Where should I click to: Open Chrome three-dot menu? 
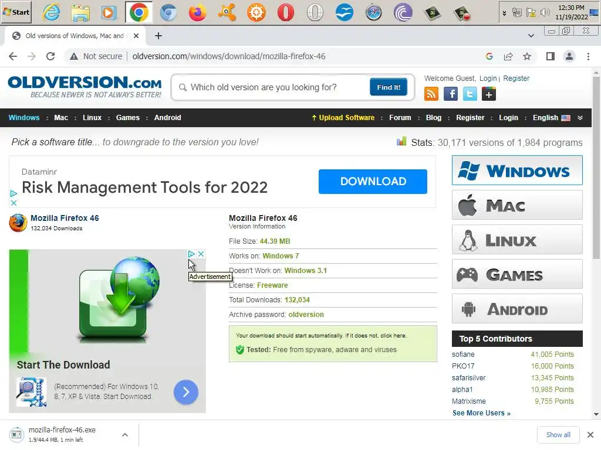tap(588, 56)
